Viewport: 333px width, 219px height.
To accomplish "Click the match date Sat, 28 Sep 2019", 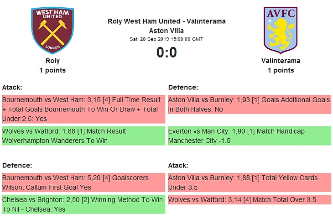I will pos(166,39).
